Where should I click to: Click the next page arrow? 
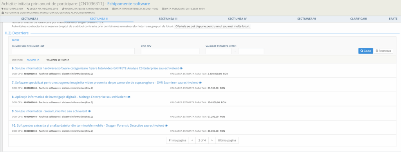tap(212, 140)
